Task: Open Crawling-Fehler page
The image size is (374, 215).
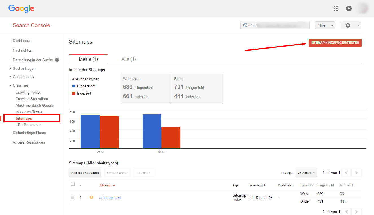Action: click(x=28, y=92)
